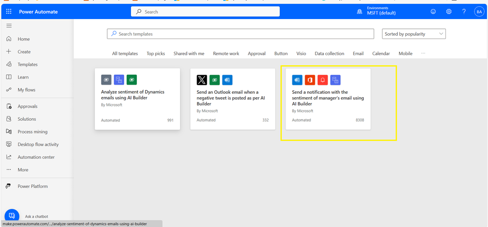Screen dimensions: 488x227
Task: Show more template categories via ellipsis
Action: (x=423, y=53)
